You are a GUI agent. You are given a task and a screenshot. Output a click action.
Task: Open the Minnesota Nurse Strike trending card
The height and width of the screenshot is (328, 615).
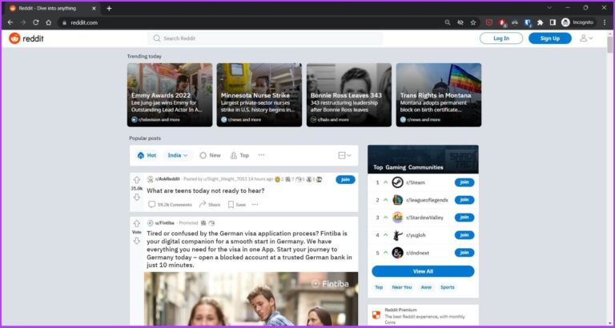pos(259,95)
